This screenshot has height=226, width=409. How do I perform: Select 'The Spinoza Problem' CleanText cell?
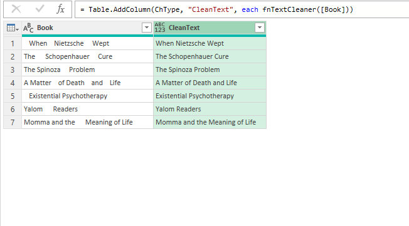[x=210, y=69]
